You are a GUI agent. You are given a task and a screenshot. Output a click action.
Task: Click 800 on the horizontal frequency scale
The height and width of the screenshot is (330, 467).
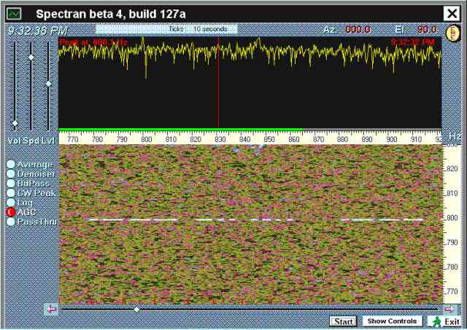point(147,139)
